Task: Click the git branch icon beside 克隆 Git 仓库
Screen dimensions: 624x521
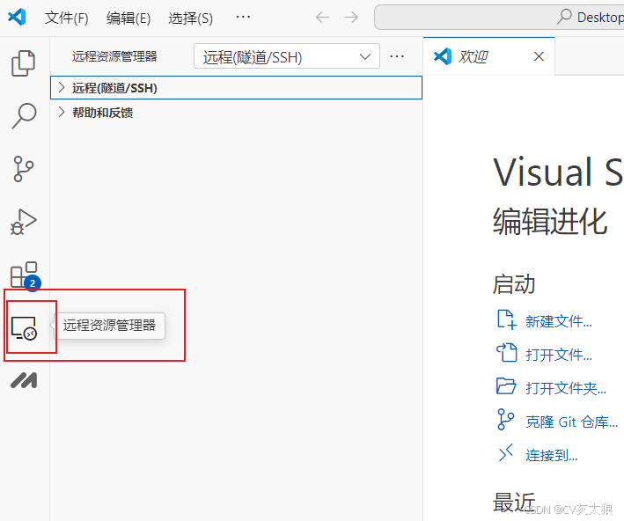Action: [505, 420]
